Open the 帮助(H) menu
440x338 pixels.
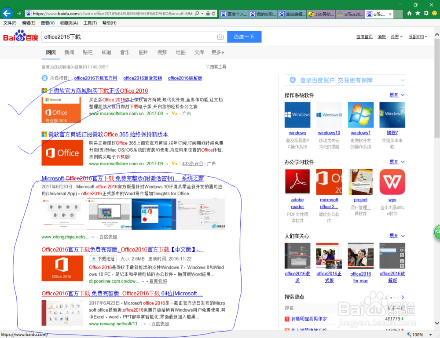click(x=110, y=23)
